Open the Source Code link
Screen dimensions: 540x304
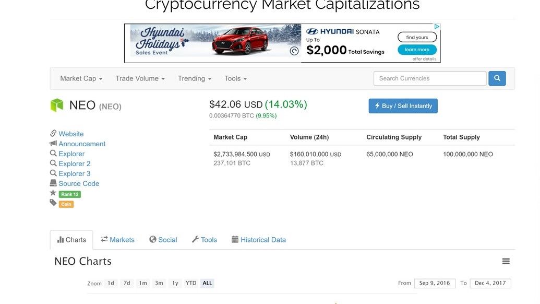[x=79, y=183]
